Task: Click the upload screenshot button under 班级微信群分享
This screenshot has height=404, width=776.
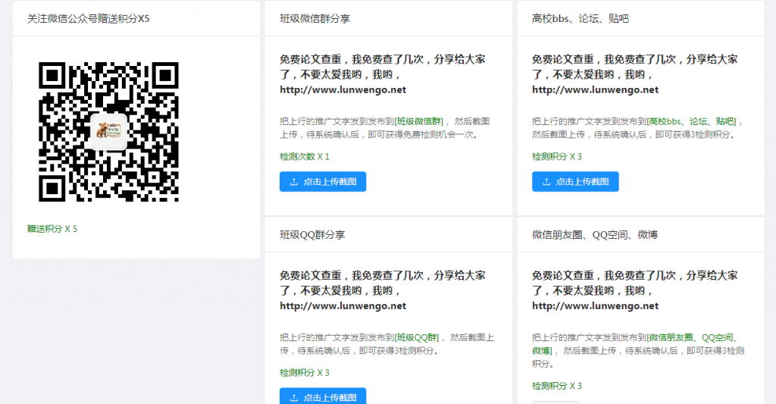Action: coord(323,182)
